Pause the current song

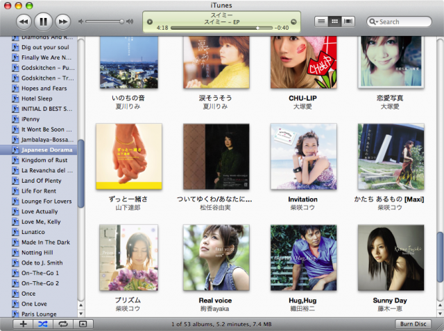pyautogui.click(x=43, y=21)
